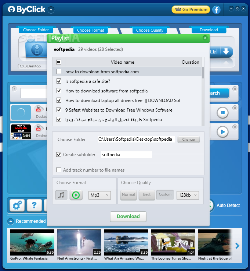Uncheck 'How to download laptop all drivers free'

coord(59,100)
